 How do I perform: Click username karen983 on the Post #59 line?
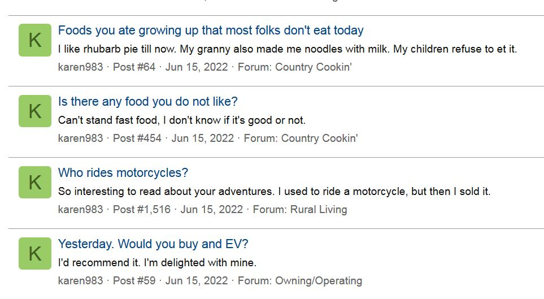[x=80, y=281]
